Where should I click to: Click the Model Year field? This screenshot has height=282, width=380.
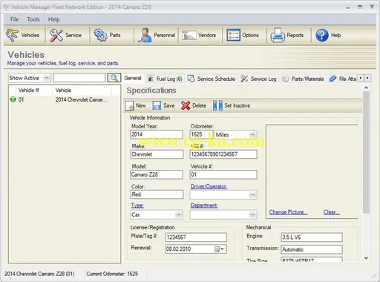pyautogui.click(x=157, y=134)
